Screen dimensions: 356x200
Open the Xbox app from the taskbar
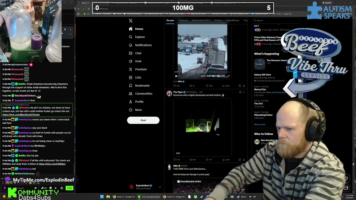(196, 197)
